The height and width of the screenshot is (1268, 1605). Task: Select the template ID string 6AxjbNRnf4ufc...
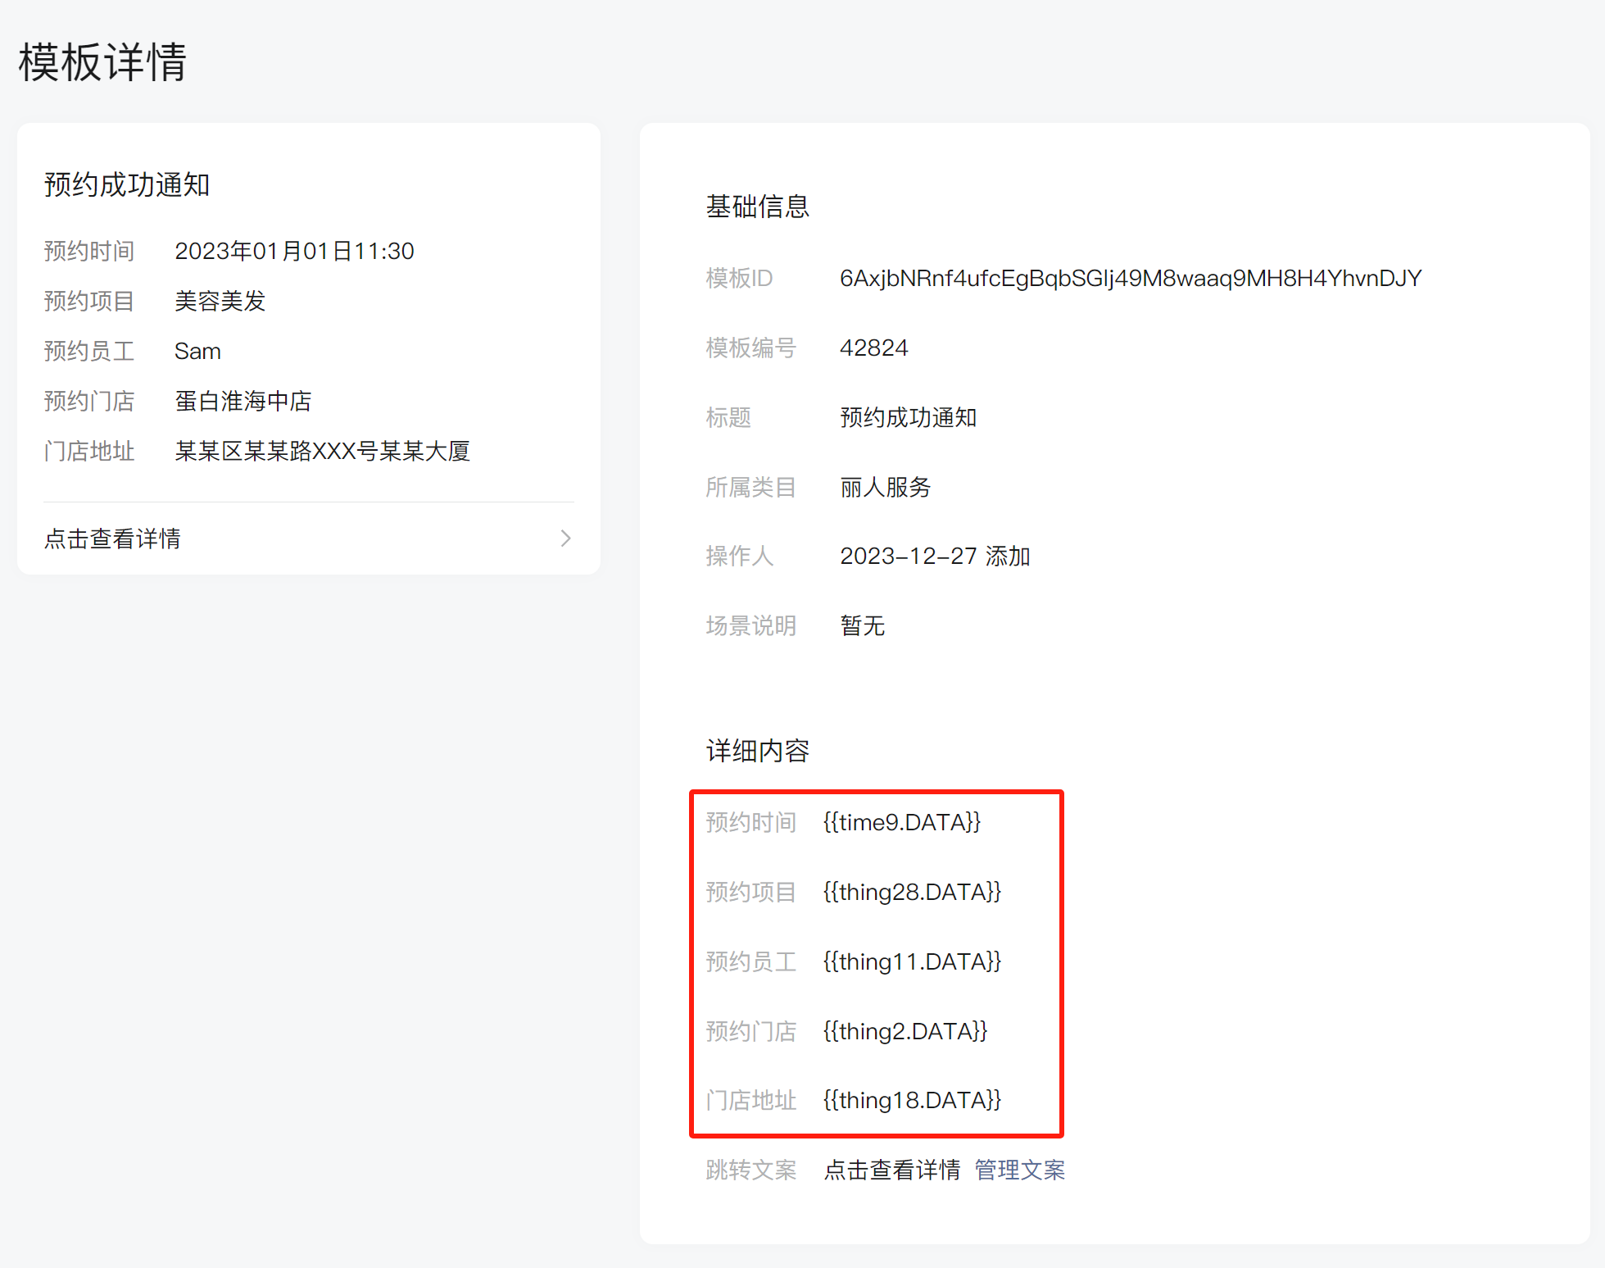(x=1130, y=279)
